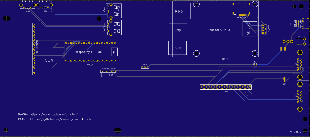
Task: Click the RX pin label
Action: [x=112, y=75]
